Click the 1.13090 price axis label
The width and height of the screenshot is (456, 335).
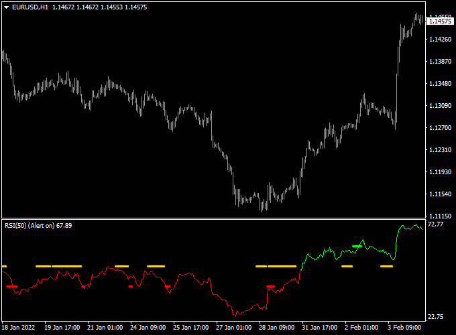tap(441, 105)
